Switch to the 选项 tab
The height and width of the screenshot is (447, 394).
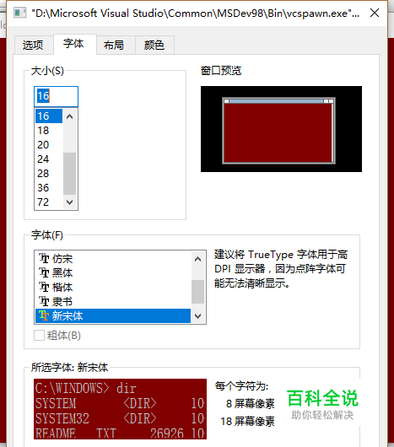34,45
